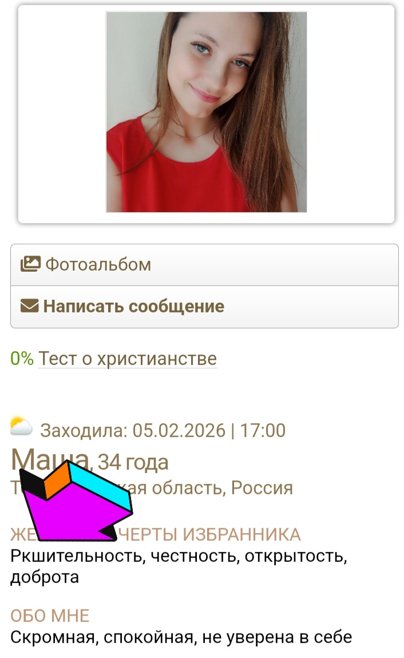Viewport: 404px width, 658px height.
Task: Click the name Маша
Action: [50, 459]
